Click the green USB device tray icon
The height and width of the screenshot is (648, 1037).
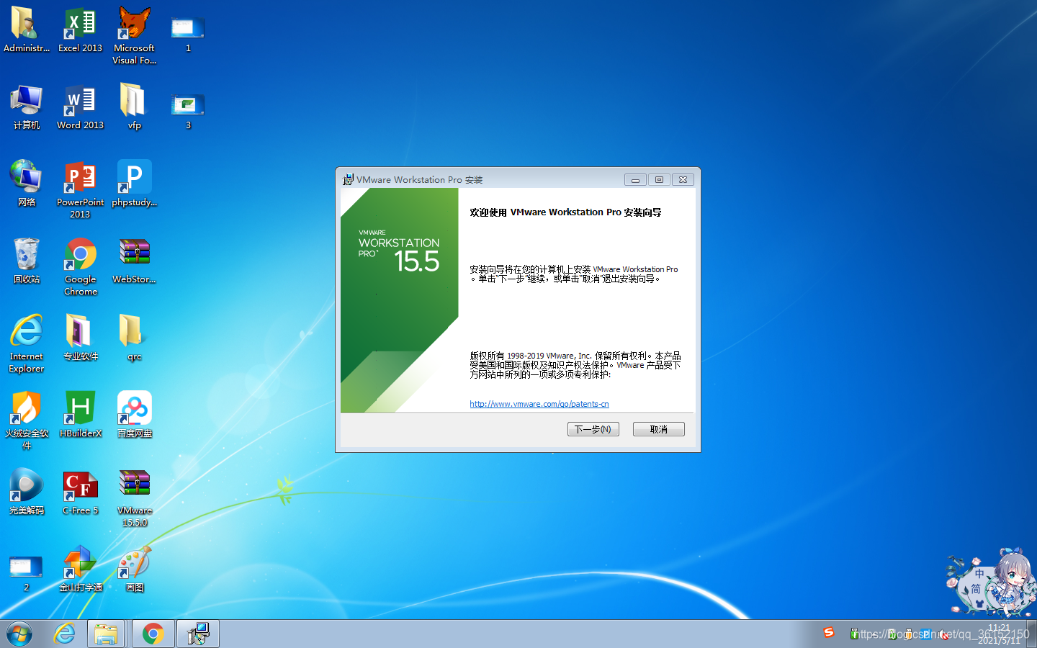pos(854,634)
